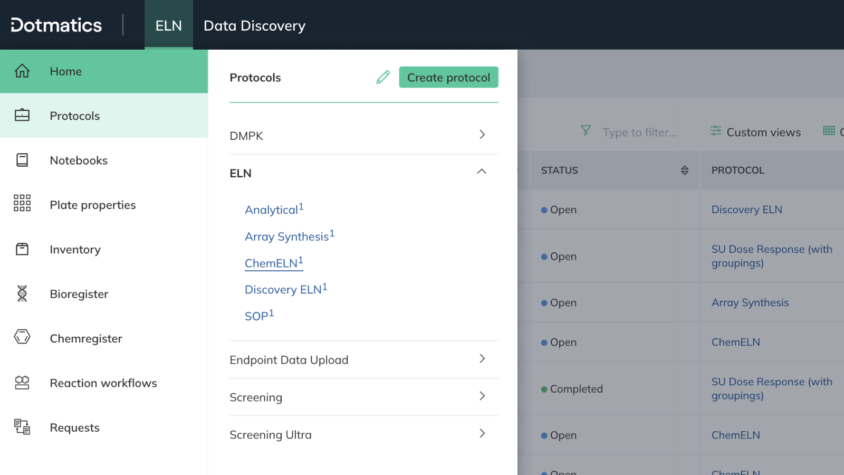Click the Completed status cell
The image size is (844, 475).
[x=572, y=389]
